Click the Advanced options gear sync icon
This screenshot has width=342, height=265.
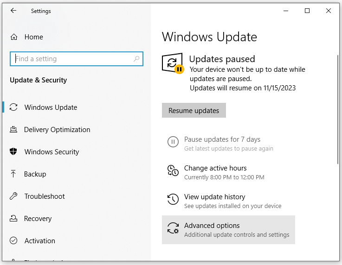tap(173, 228)
